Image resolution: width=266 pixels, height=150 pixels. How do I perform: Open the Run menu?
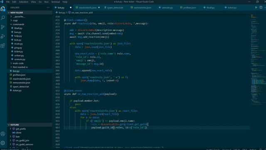click(46, 2)
